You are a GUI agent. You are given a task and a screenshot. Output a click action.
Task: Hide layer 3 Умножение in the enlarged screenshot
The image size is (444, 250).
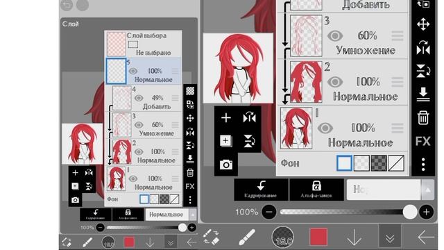335,36
